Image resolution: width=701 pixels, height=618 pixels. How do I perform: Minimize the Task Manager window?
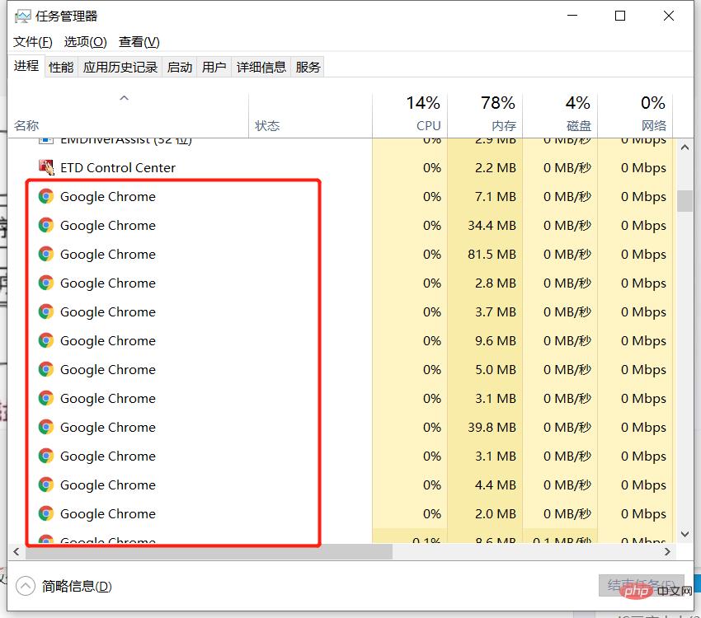coord(572,16)
